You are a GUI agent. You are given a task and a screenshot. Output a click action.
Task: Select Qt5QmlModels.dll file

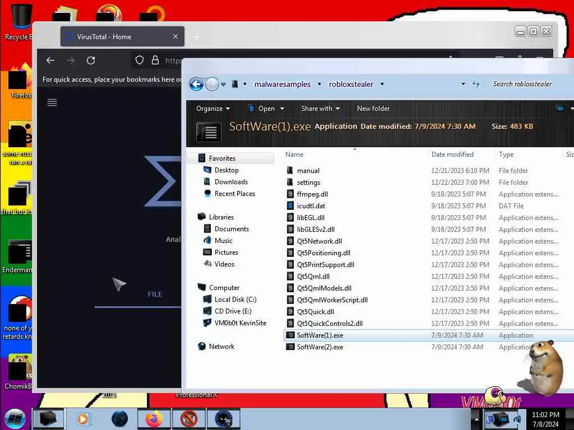tap(324, 288)
